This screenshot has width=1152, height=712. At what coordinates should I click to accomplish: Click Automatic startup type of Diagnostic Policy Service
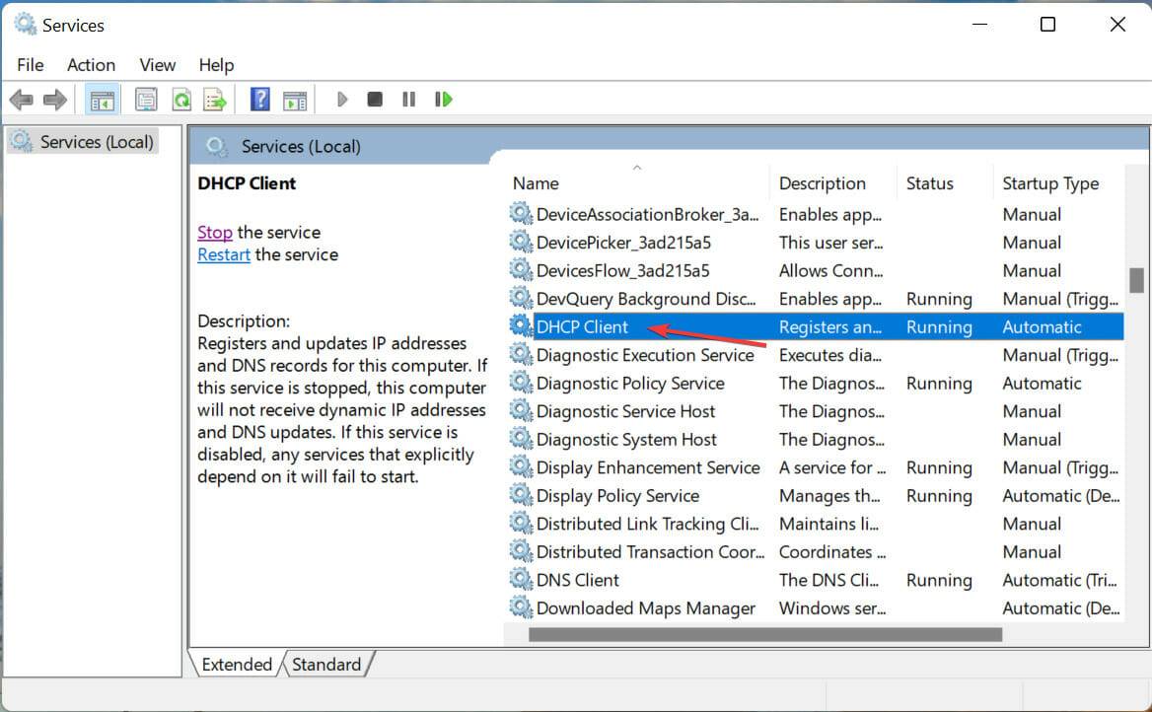click(1042, 384)
